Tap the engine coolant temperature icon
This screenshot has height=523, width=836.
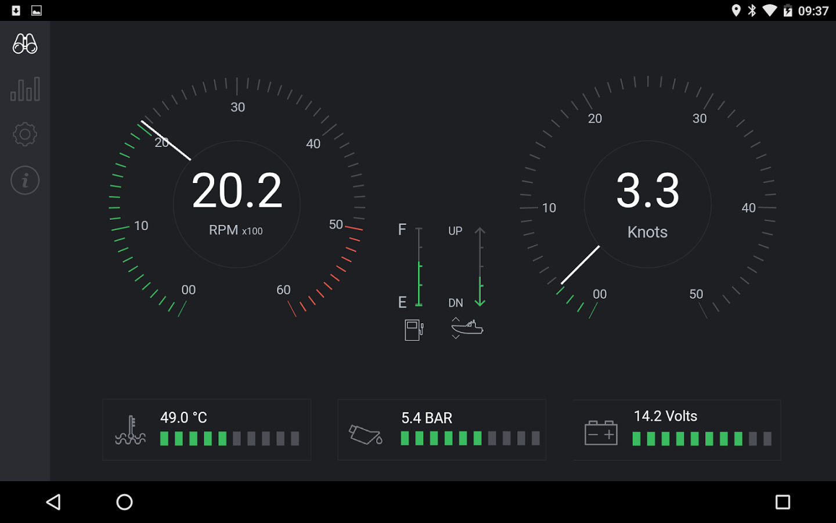(131, 431)
